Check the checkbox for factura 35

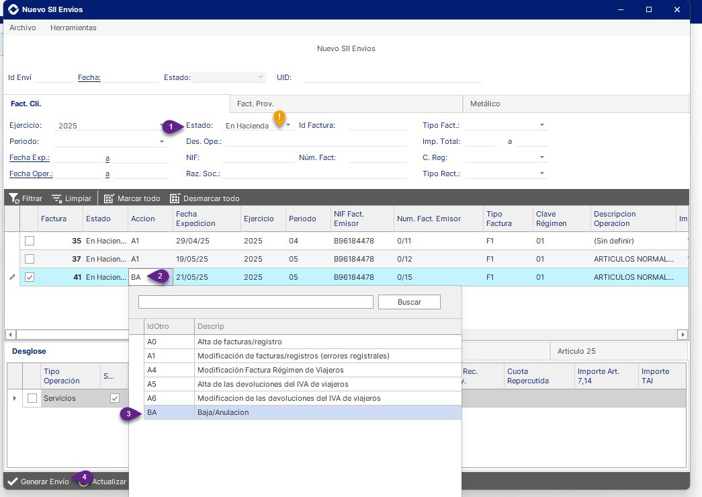pos(30,241)
